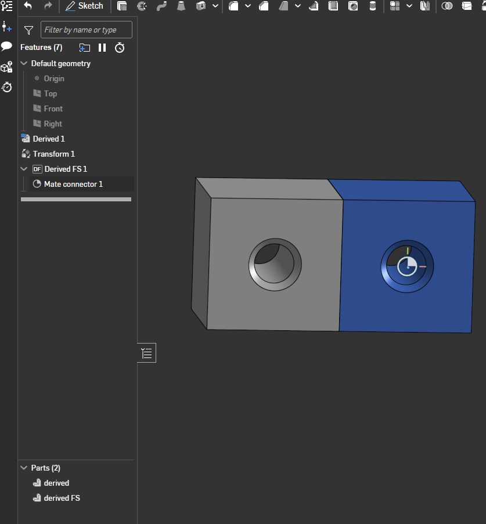Select the Split tool

[x=467, y=6]
